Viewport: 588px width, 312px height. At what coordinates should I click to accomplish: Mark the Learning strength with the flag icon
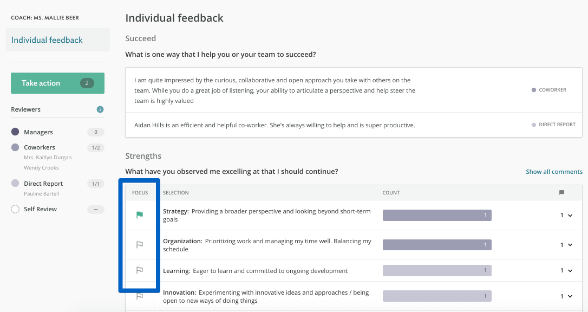141,270
